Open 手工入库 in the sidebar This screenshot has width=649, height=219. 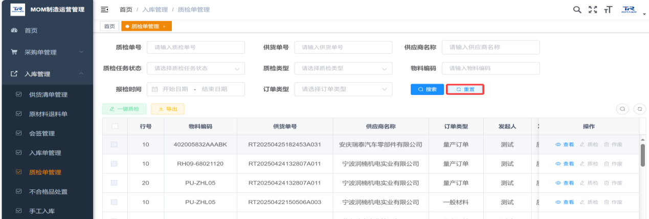coord(47,210)
